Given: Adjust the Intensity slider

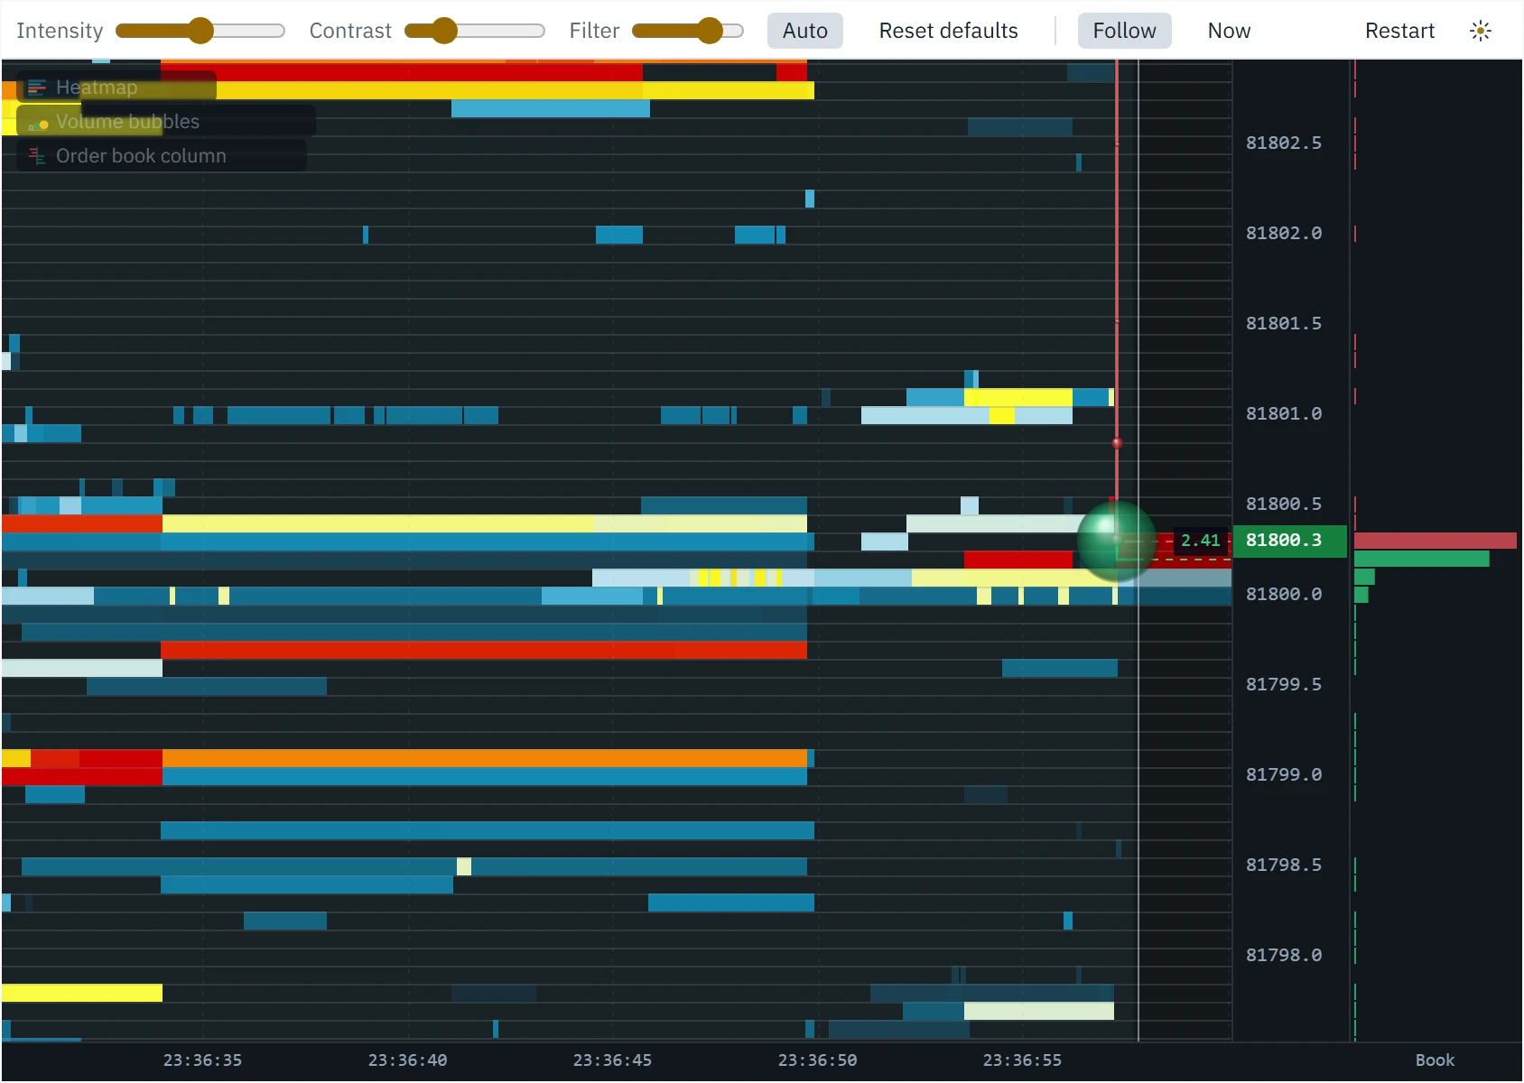Looking at the screenshot, I should coord(200,31).
